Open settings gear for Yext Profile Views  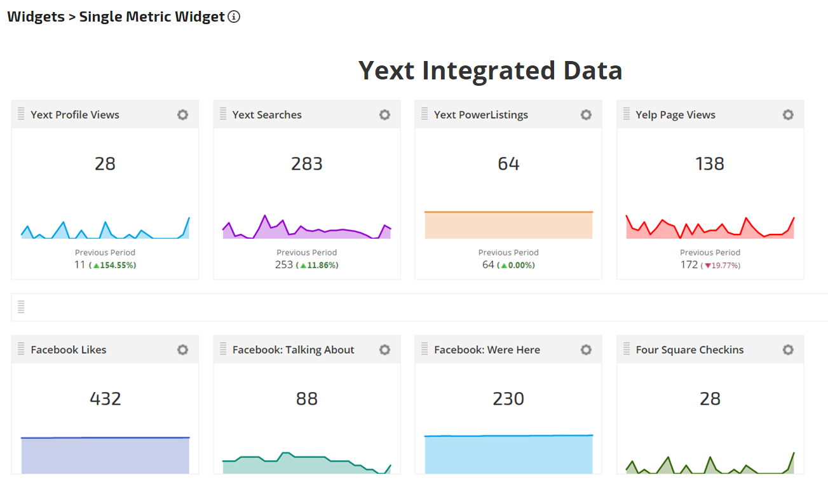click(183, 115)
